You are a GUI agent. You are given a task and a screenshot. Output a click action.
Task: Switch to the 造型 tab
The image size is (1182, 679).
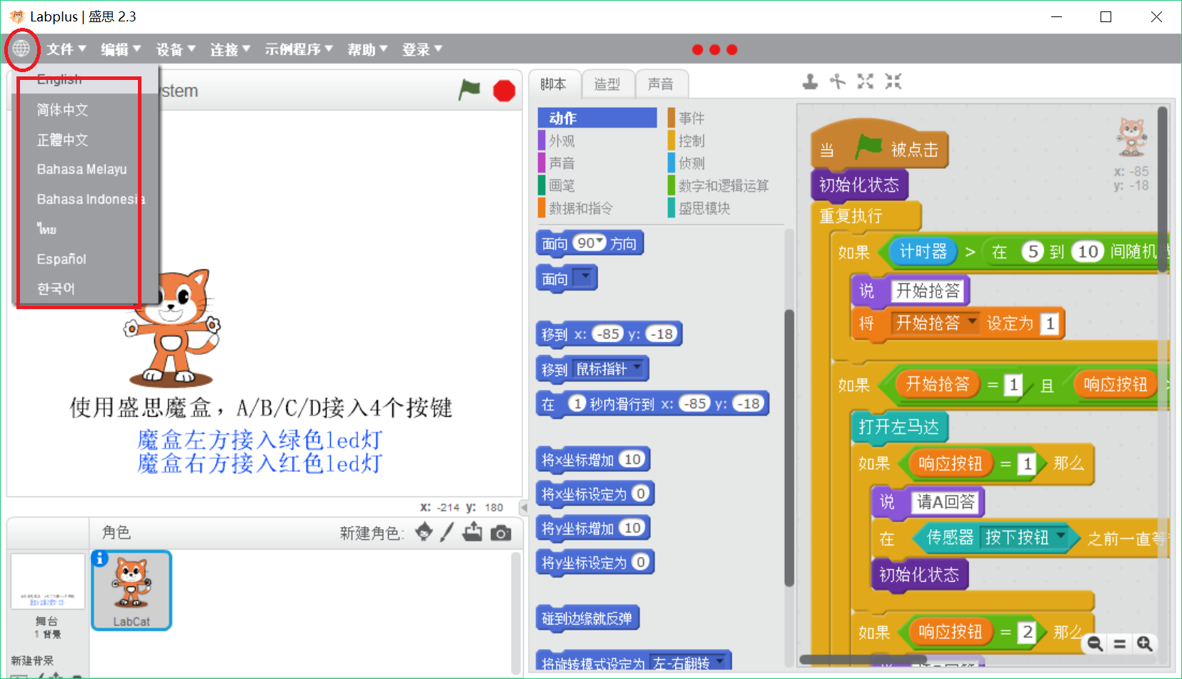(x=607, y=84)
